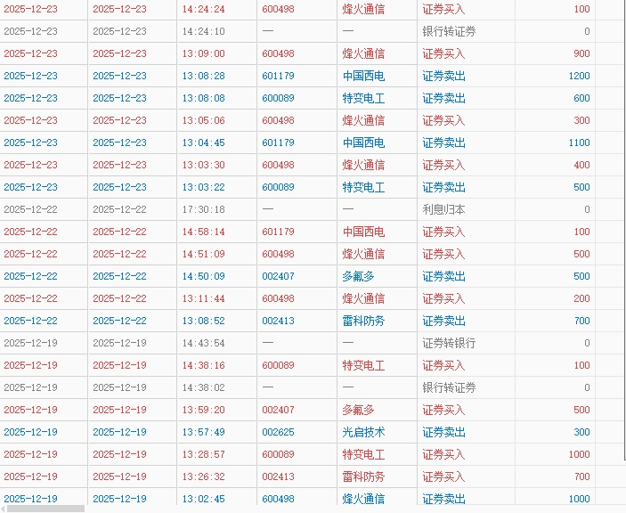Select the 14:24:10 time cell
The image size is (626, 513).
pyautogui.click(x=204, y=31)
